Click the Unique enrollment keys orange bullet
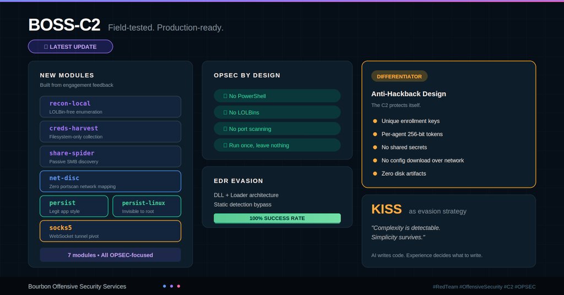Viewport: 564px width, 295px height. [x=375, y=121]
